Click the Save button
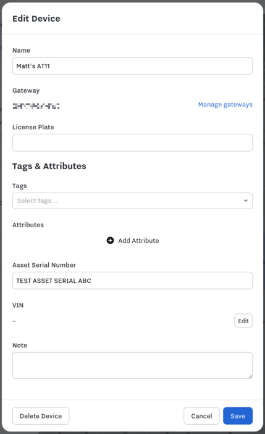Viewport: 265px width, 434px height. tap(238, 415)
